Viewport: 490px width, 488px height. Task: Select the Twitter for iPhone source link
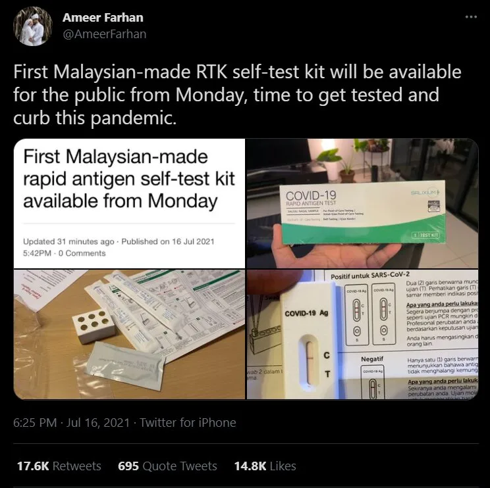pos(188,422)
